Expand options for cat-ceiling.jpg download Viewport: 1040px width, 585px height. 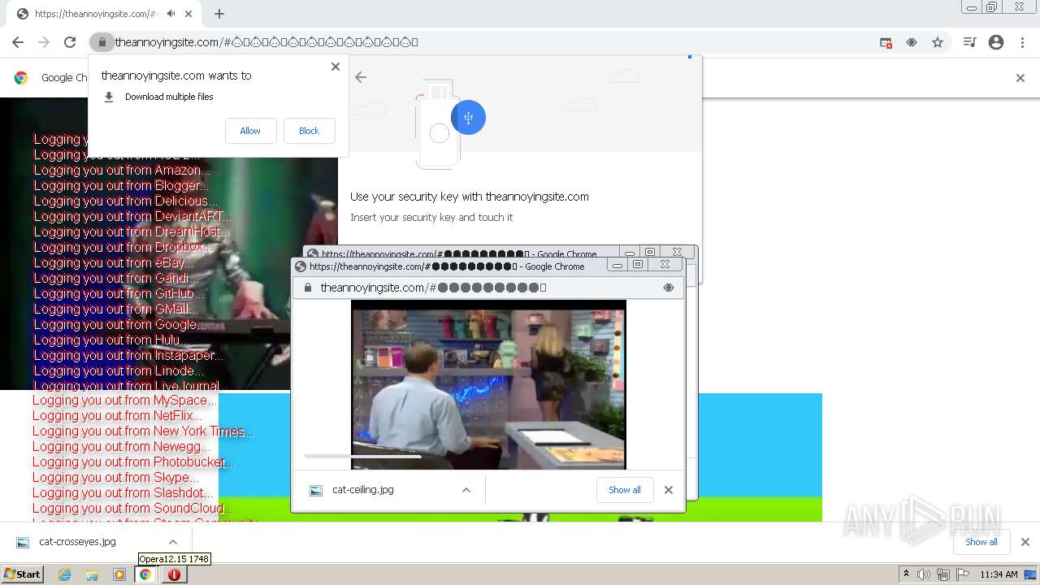466,490
